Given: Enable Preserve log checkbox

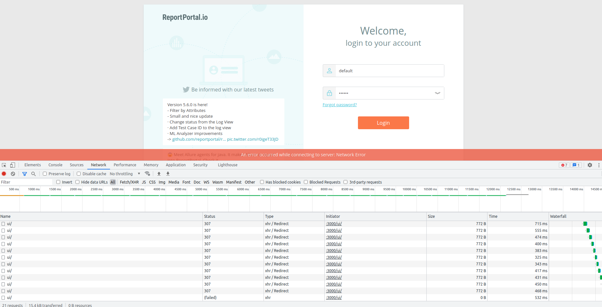Looking at the screenshot, I should [x=45, y=174].
